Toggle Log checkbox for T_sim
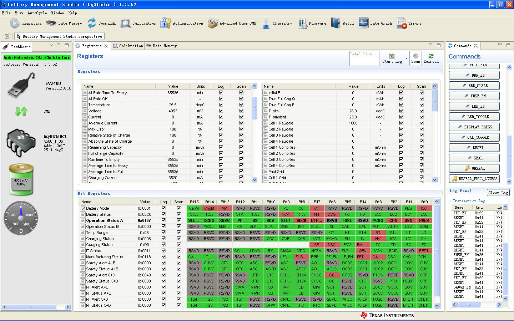 pos(401,111)
